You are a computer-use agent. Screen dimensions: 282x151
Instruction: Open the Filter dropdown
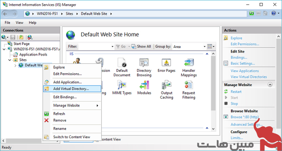[112, 46]
